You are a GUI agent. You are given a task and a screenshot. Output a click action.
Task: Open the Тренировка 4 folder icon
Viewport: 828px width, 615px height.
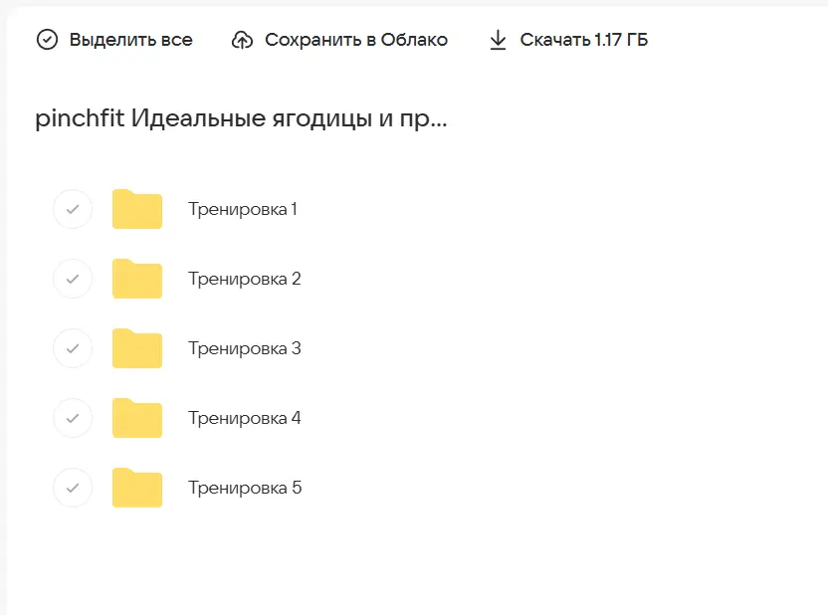coord(136,418)
